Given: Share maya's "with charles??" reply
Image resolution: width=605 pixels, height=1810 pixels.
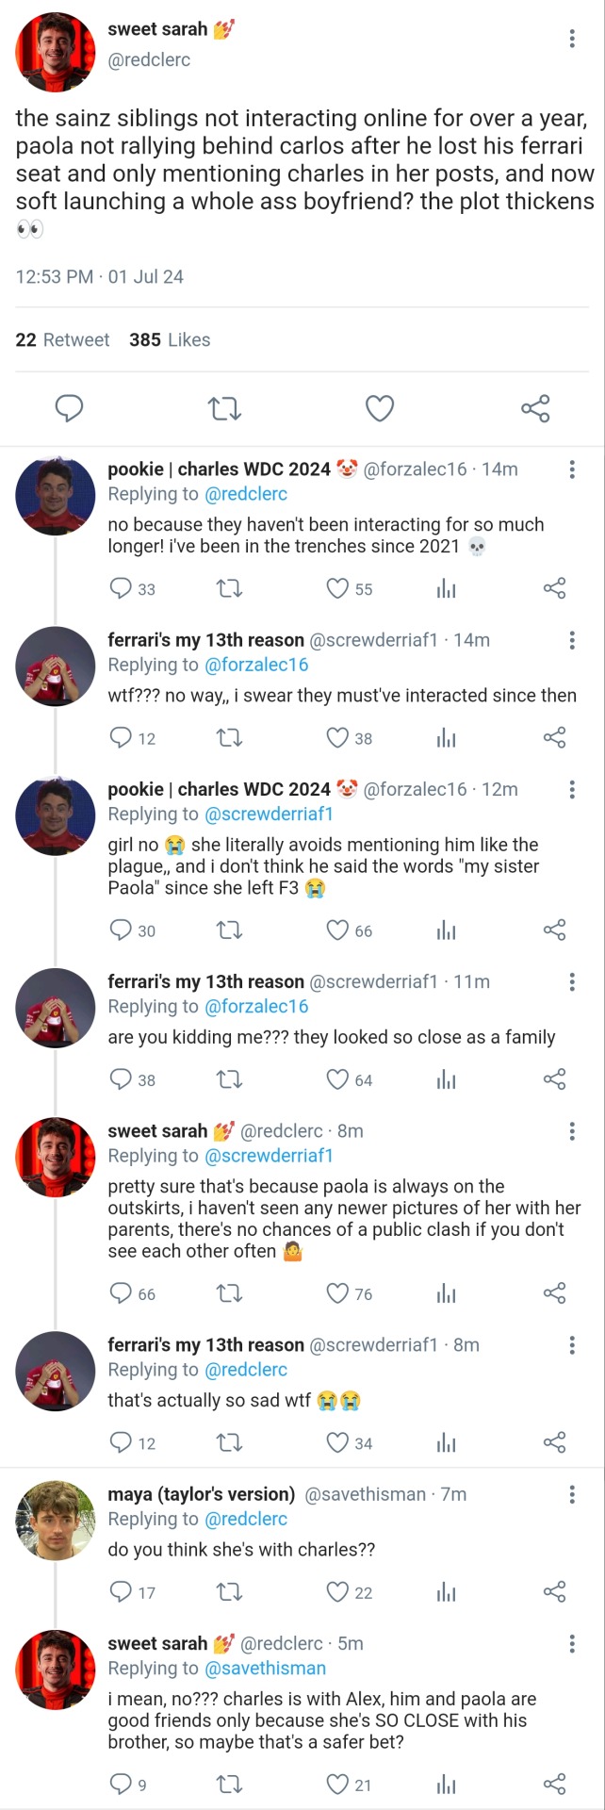Looking at the screenshot, I should coord(554,1592).
